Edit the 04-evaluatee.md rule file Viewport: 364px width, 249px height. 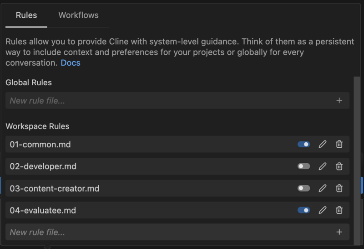click(323, 210)
